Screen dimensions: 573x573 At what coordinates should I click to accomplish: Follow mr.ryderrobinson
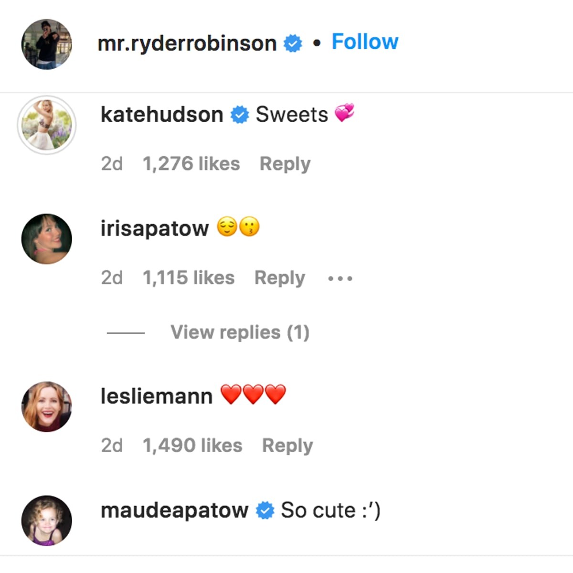point(365,42)
